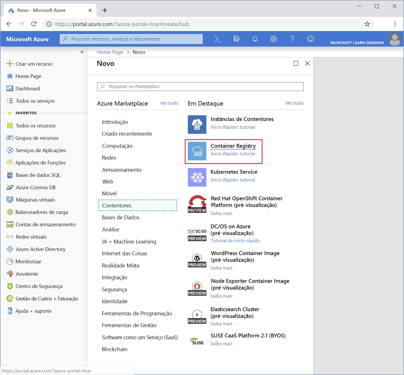Collapse the left sidebar with double chevron
Image resolution: width=404 pixels, height=375 pixels.
(82, 52)
